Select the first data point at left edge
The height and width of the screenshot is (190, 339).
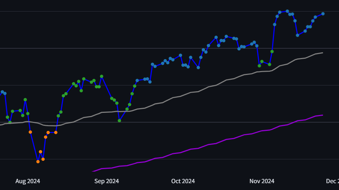(x=2, y=92)
